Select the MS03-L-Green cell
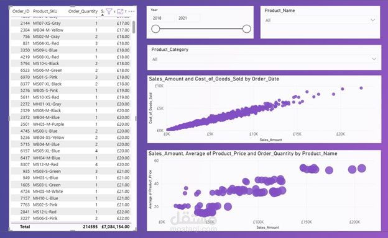The width and height of the screenshot is (388, 238). pyautogui.click(x=47, y=185)
